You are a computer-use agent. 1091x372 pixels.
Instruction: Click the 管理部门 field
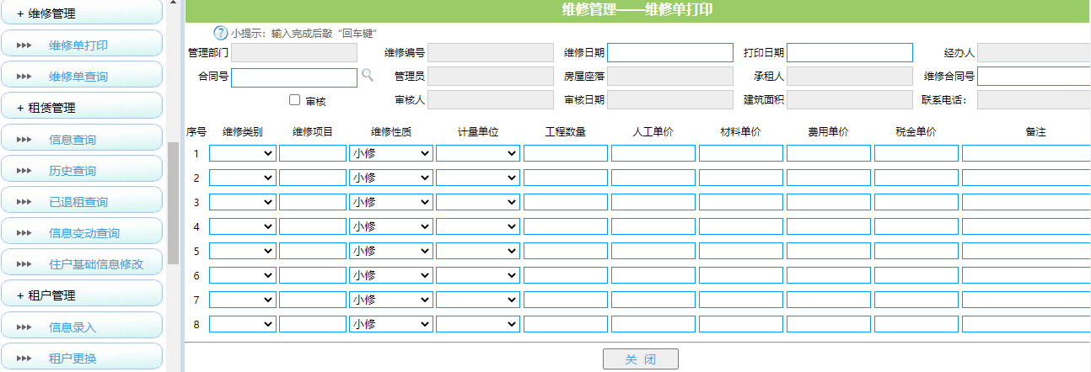click(x=294, y=53)
